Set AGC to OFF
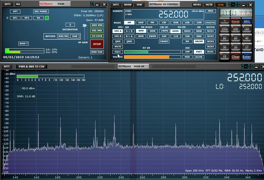The height and width of the screenshot is (180, 264). pyautogui.click(x=187, y=52)
